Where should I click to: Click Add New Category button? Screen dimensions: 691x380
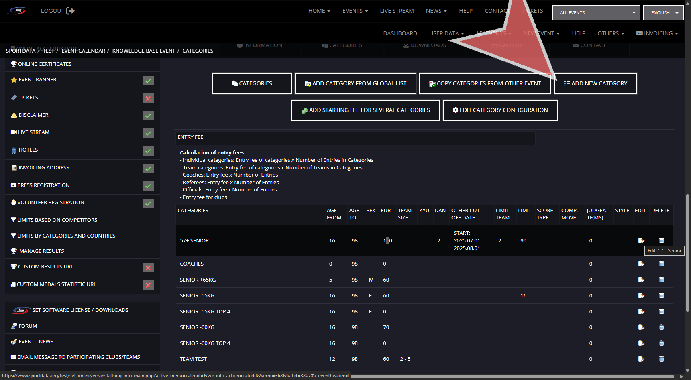[595, 83]
